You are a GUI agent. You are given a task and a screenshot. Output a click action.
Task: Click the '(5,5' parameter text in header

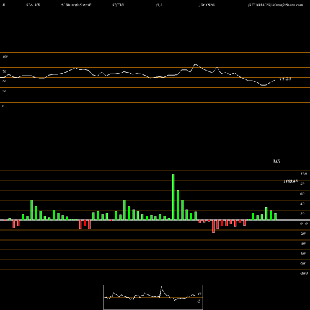point(159,5)
